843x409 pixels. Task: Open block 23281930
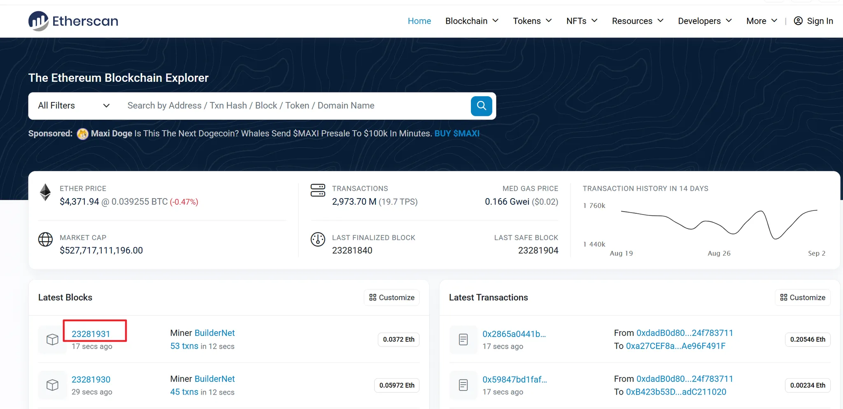click(91, 379)
